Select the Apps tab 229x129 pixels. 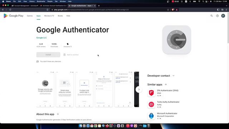point(38,16)
